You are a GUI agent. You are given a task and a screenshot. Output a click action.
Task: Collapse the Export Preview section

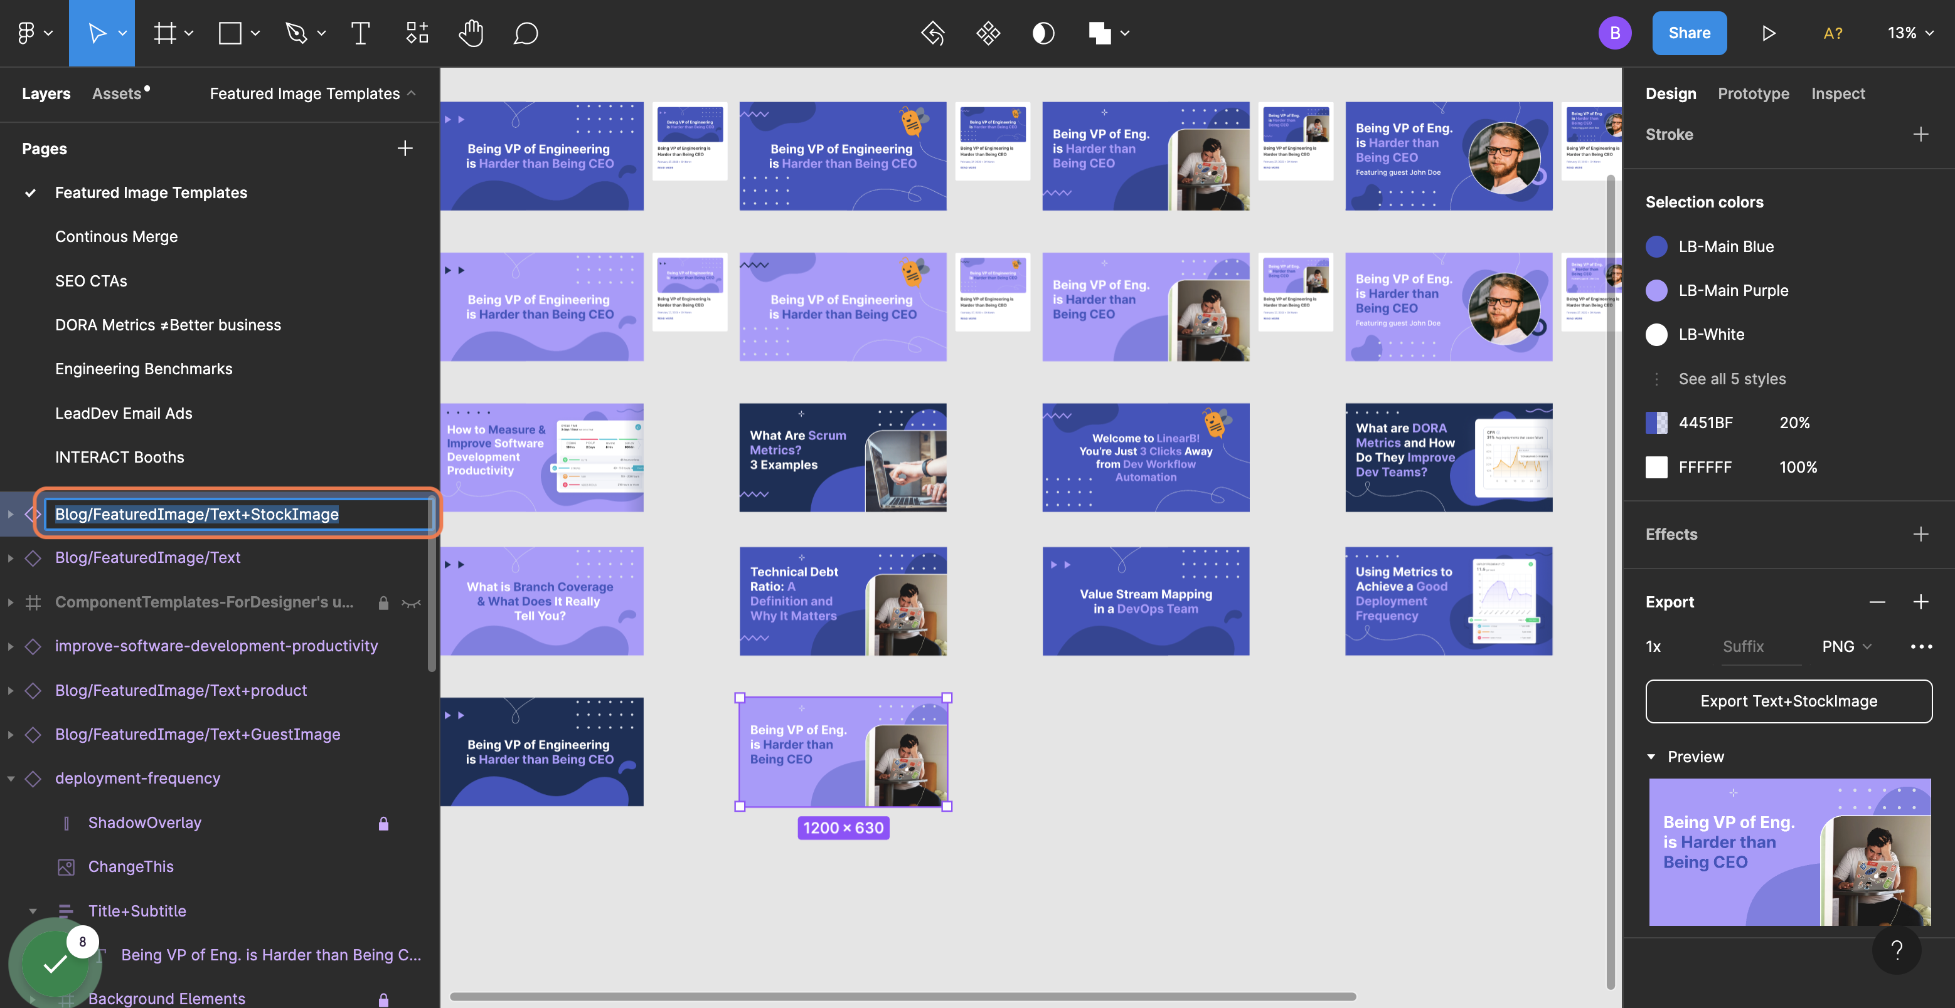[x=1651, y=756]
